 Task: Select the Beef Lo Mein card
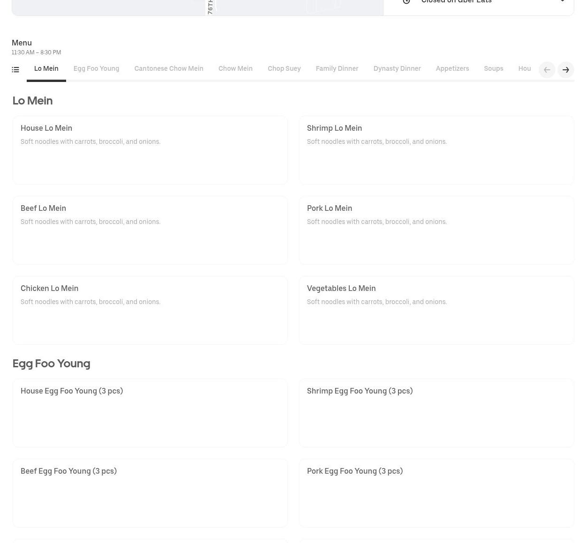click(150, 230)
